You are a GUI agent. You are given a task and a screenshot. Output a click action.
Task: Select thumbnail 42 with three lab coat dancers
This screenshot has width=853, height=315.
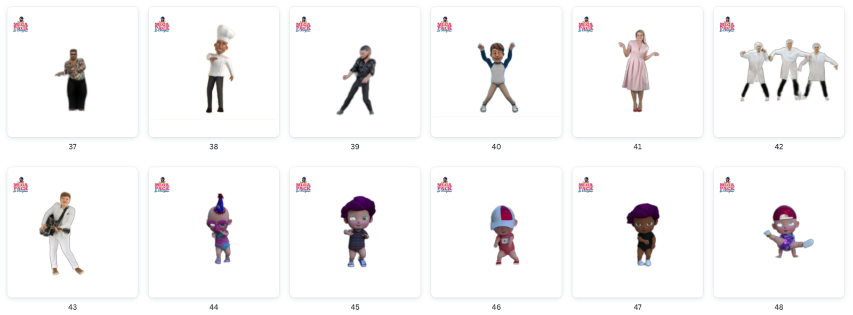pos(779,72)
